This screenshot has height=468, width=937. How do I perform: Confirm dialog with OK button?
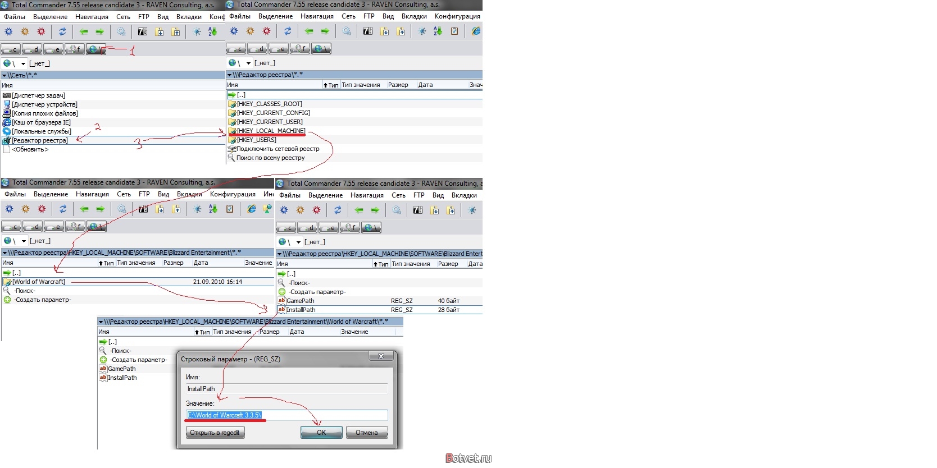[x=321, y=433]
